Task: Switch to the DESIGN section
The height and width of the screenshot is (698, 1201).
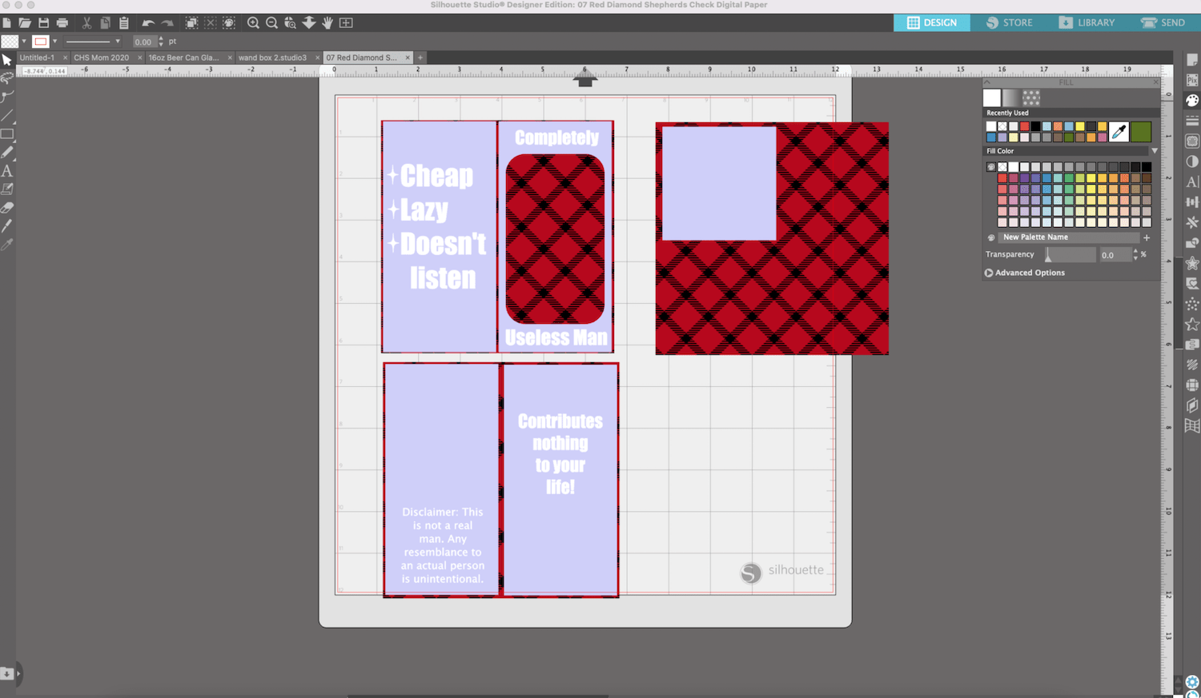Action: pos(931,22)
